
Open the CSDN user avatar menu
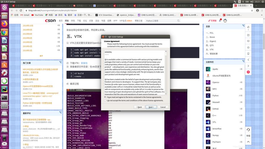tap(225, 21)
